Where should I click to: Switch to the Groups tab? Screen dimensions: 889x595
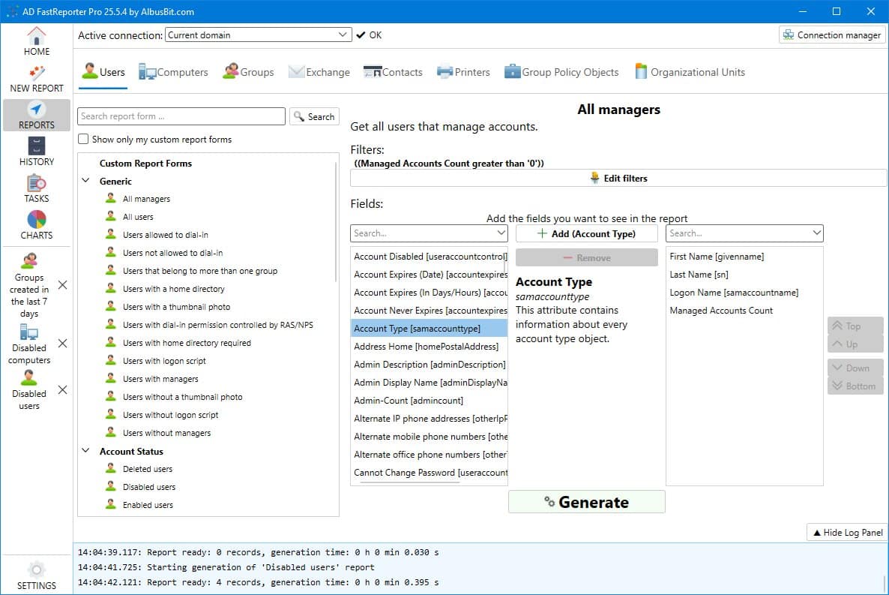coord(248,72)
